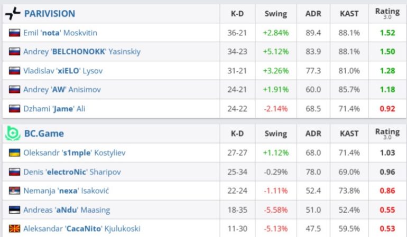The width and height of the screenshot is (407, 237).
Task: Click the Ukrainian flag beside s1mple
Action: (14, 153)
